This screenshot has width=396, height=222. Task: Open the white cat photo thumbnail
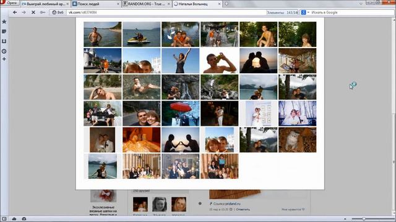(297, 140)
